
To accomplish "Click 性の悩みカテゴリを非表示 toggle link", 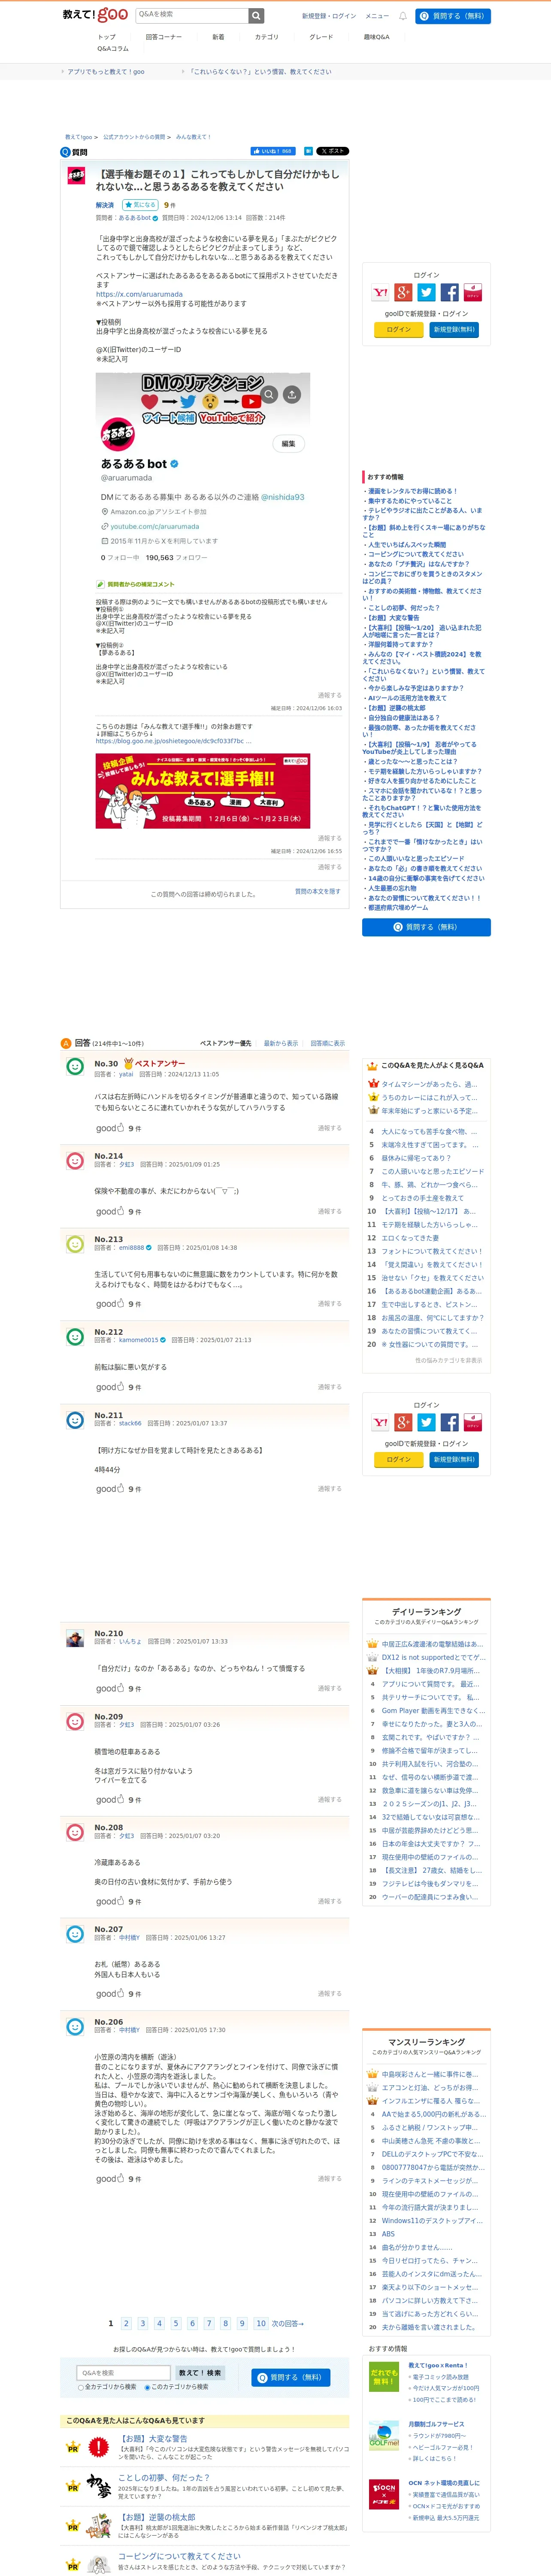I will click(448, 1360).
